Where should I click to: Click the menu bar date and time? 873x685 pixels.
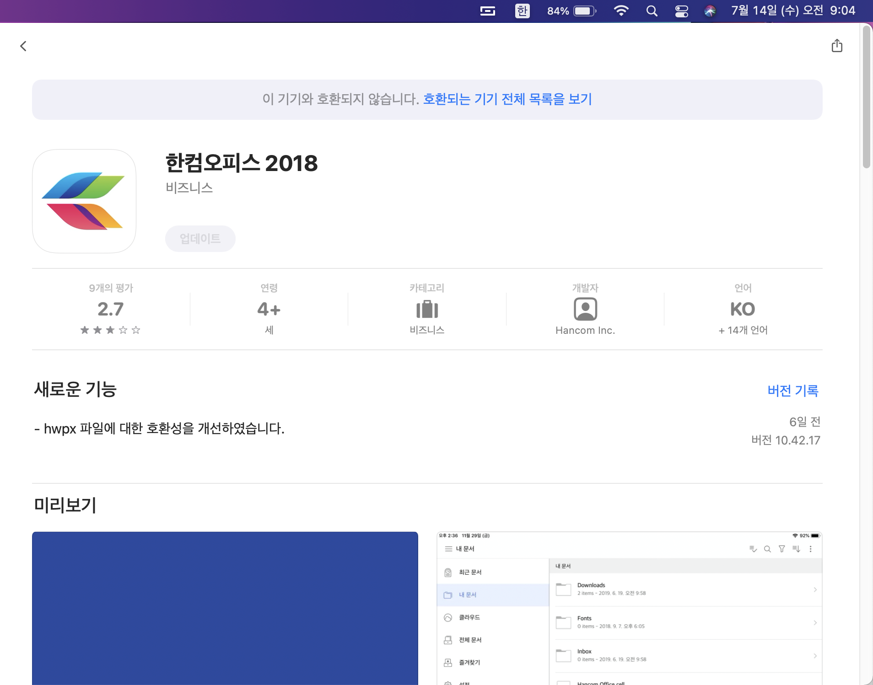[793, 11]
